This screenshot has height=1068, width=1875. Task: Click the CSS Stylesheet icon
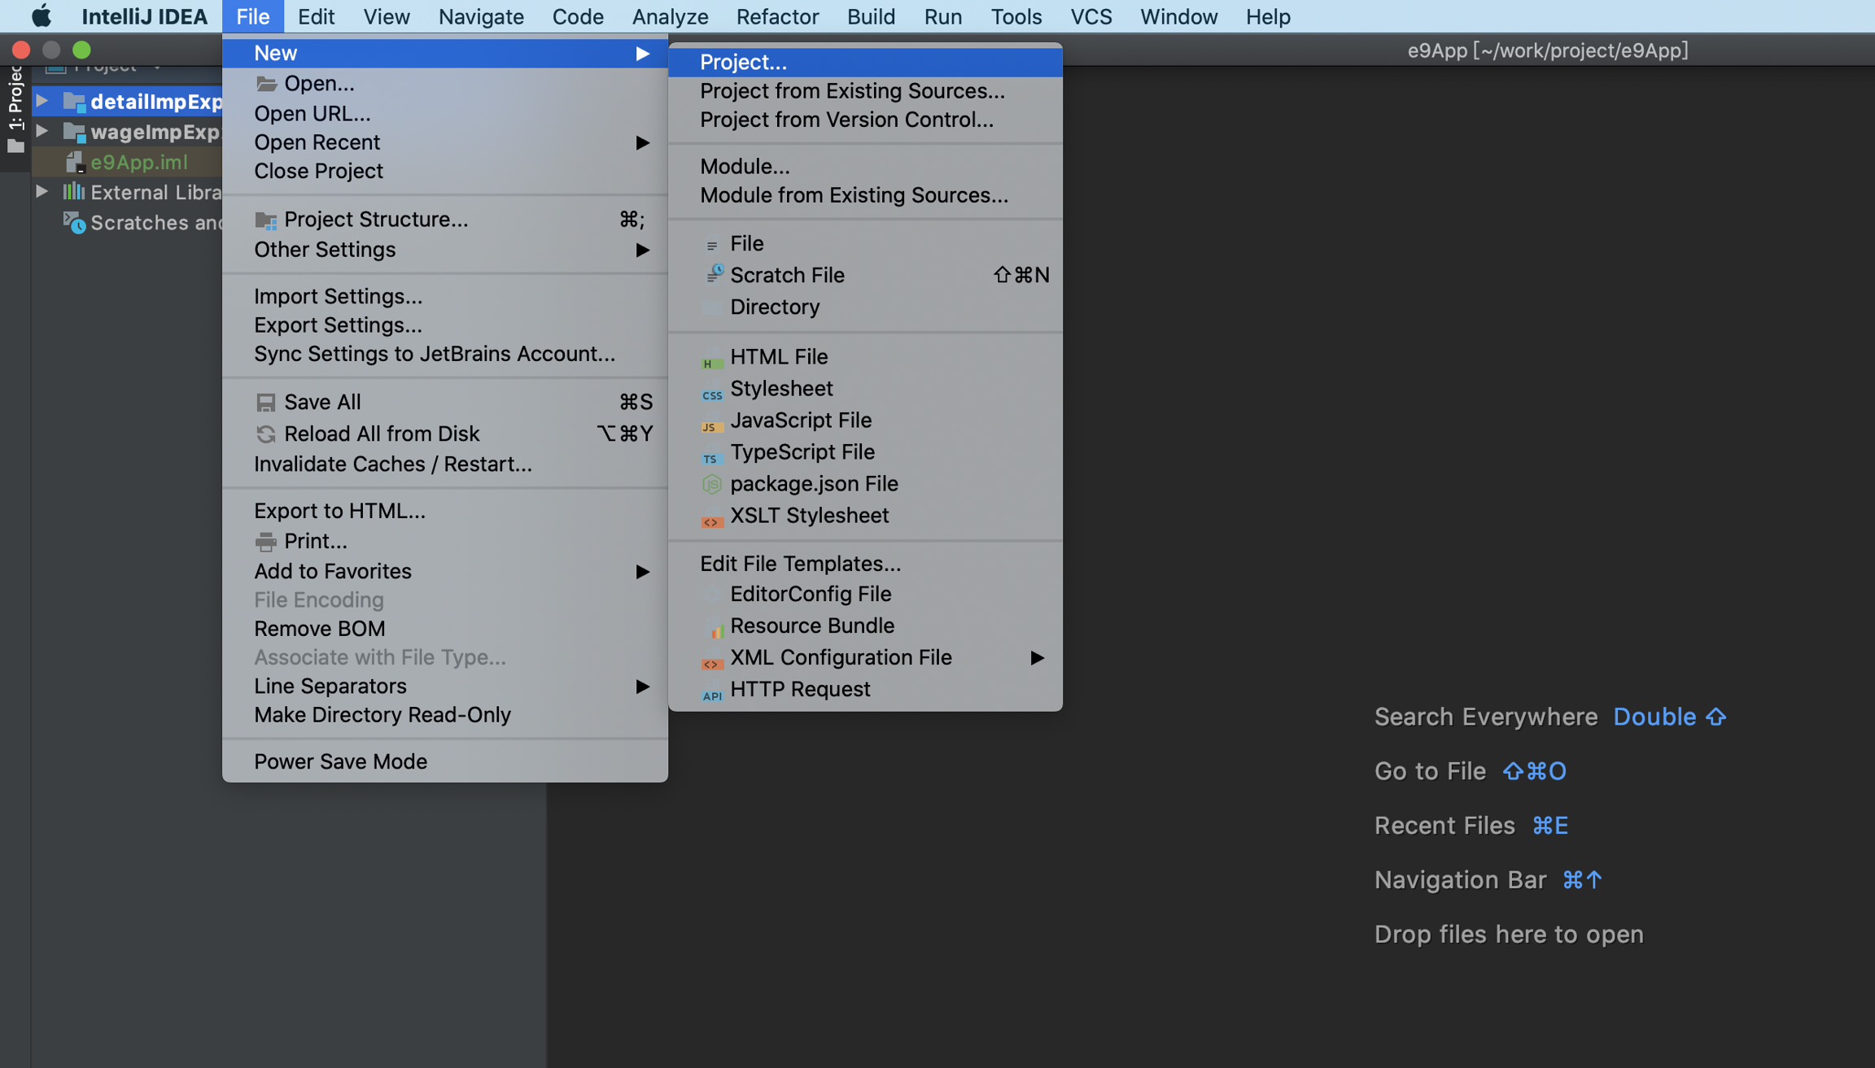tap(711, 390)
